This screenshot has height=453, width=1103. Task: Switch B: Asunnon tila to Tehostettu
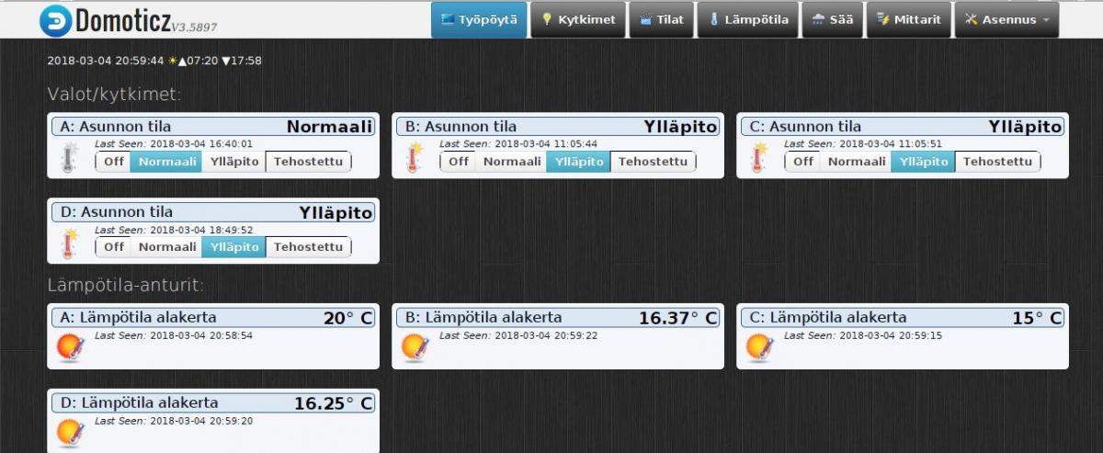coord(653,162)
